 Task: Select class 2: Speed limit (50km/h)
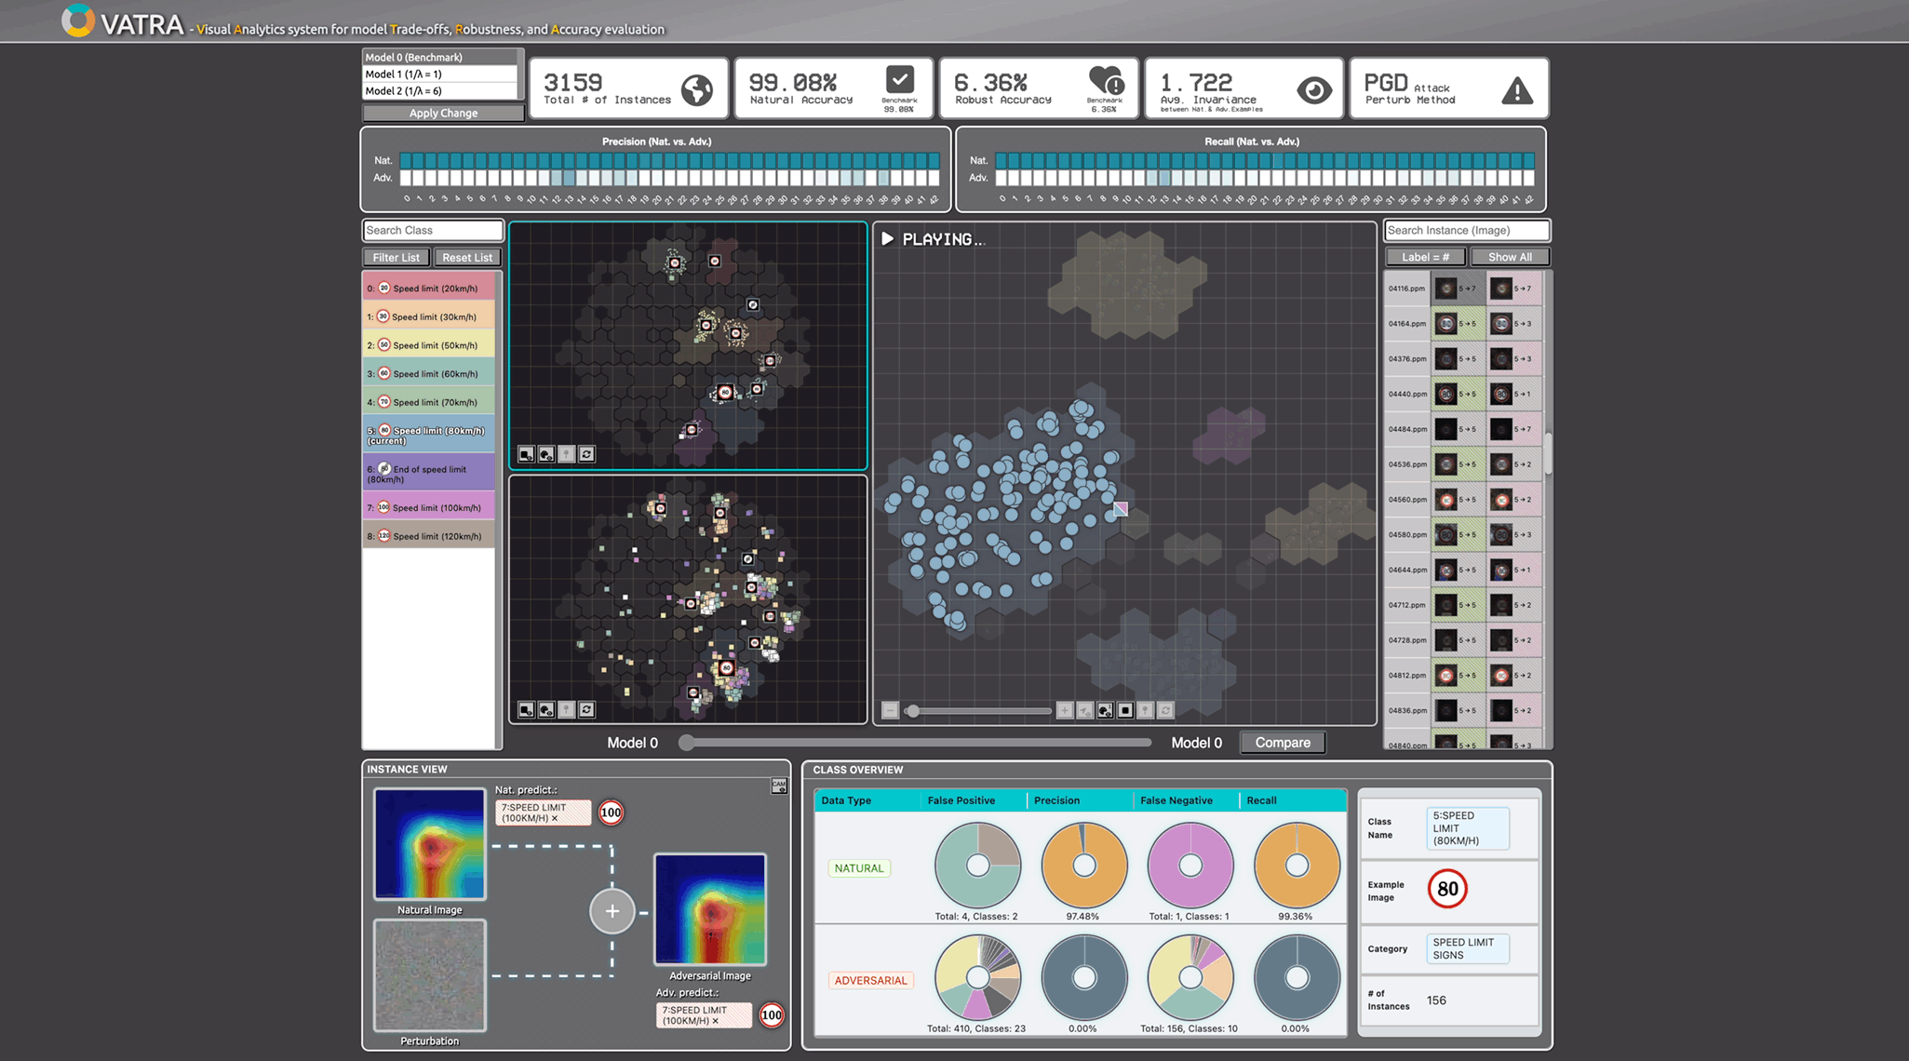428,345
